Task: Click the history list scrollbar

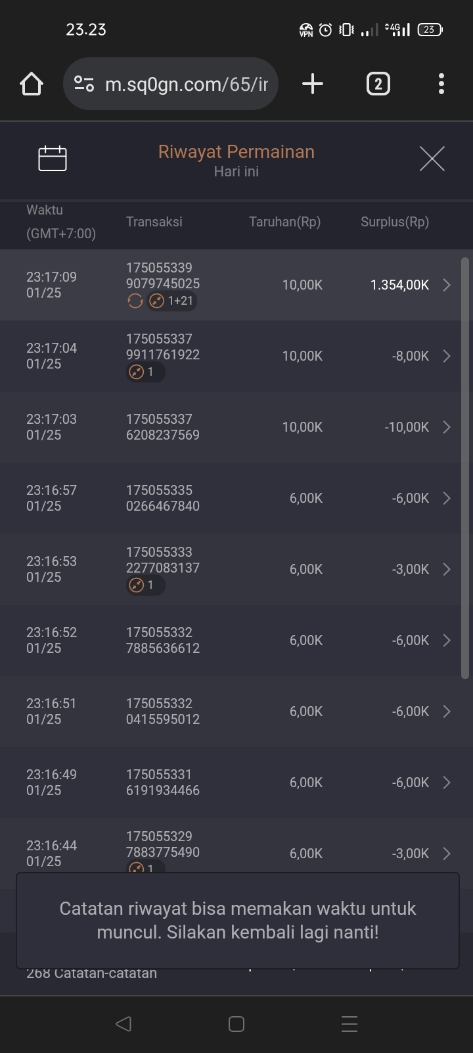Action: coord(465,467)
